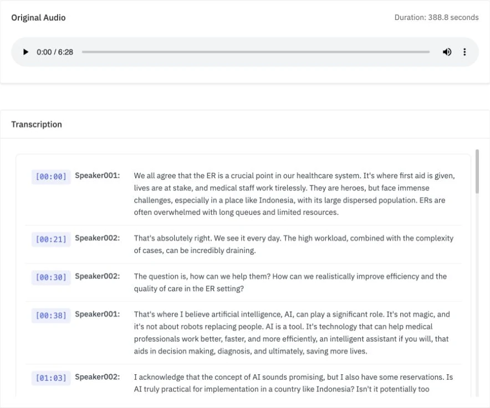Click text 'We all agree that the ER'
This screenshot has height=408, width=490.
click(175, 175)
